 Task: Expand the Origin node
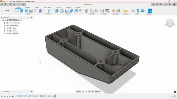[x=5, y=28]
